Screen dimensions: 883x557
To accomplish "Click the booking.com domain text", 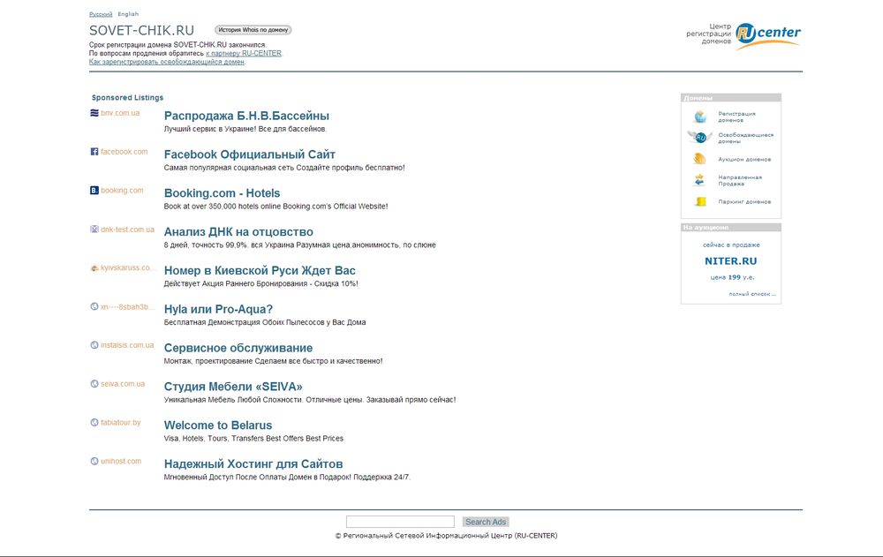I will [x=122, y=191].
